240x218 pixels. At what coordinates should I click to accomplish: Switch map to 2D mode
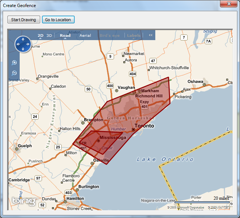click(40, 36)
